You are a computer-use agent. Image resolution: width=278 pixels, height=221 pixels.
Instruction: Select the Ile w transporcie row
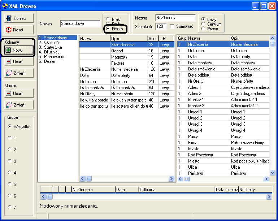pos(127,100)
